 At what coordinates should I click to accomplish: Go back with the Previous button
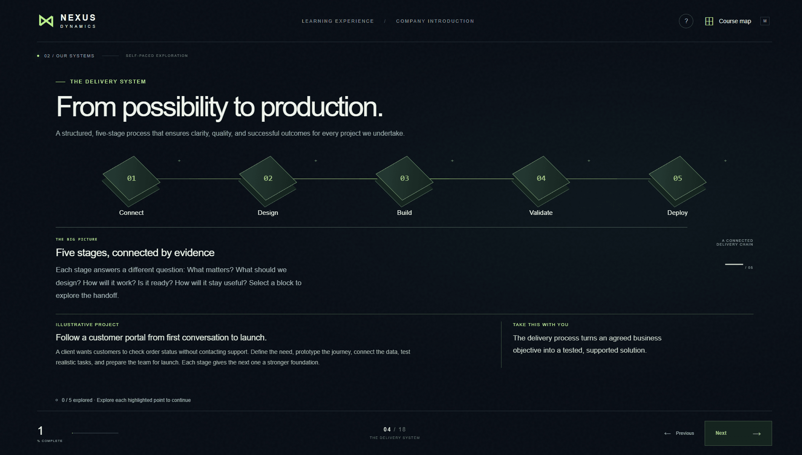coord(679,433)
